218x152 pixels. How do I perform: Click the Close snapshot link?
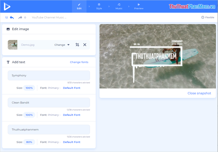[x=199, y=93]
